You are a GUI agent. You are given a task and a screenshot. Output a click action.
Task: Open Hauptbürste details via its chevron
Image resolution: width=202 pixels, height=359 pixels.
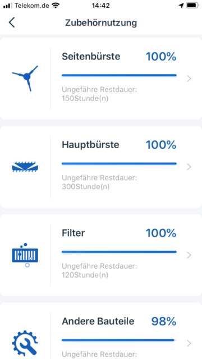(x=189, y=167)
